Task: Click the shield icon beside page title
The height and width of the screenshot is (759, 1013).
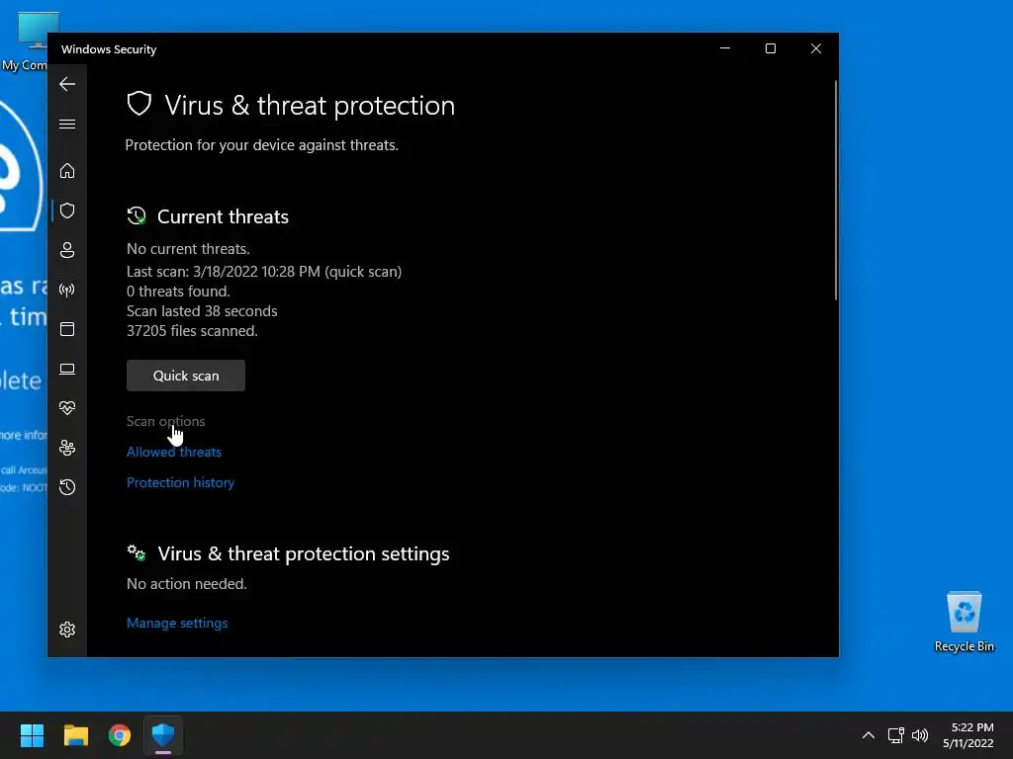Action: tap(138, 104)
